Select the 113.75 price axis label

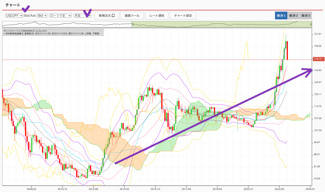tap(317, 106)
